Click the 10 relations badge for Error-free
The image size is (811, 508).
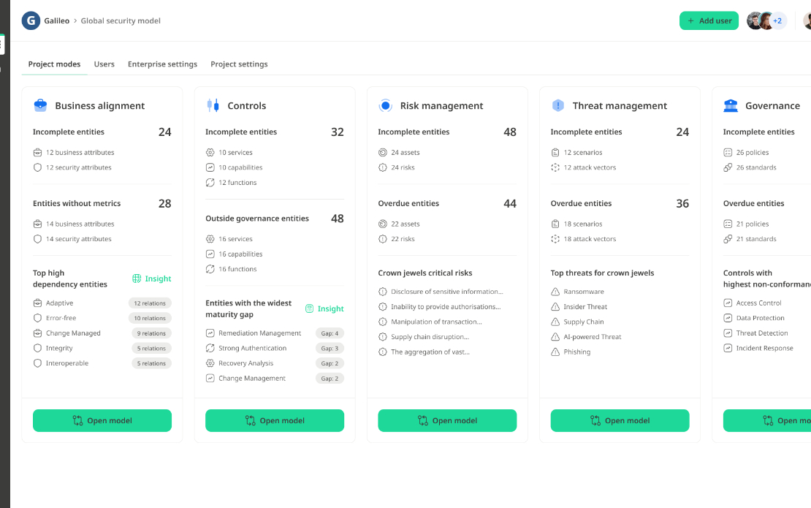coord(150,318)
